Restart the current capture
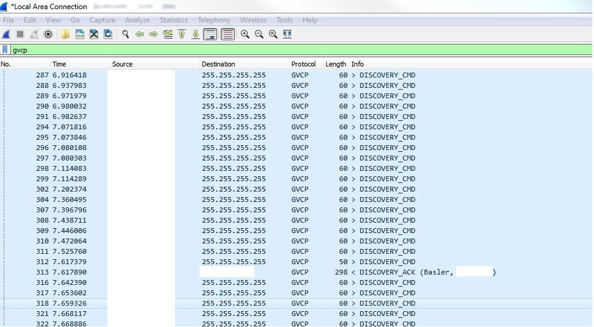The width and height of the screenshot is (594, 327). click(34, 35)
